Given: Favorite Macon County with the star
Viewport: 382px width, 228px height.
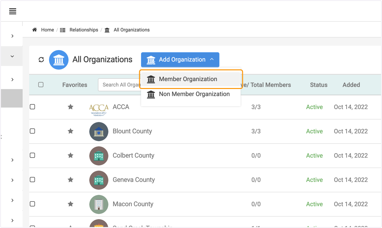Looking at the screenshot, I should coord(71,204).
